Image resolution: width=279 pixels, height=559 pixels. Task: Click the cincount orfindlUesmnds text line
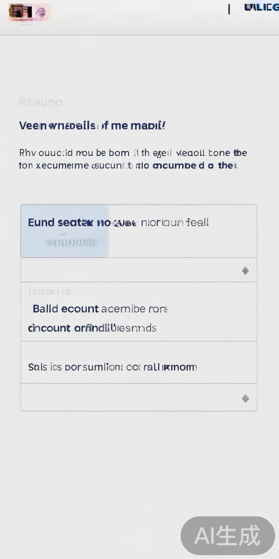click(92, 328)
